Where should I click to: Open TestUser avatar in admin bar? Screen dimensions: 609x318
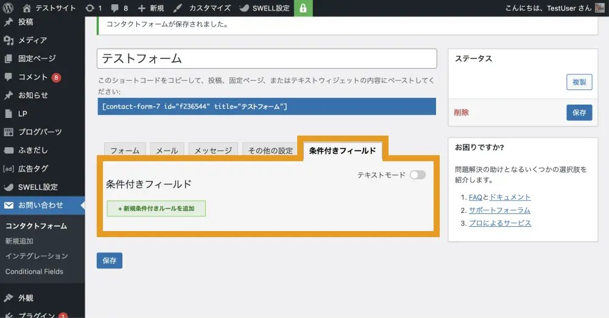599,9
